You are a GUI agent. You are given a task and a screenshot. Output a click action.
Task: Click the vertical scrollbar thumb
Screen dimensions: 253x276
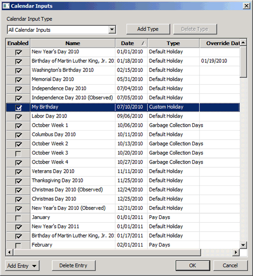[x=243, y=62]
